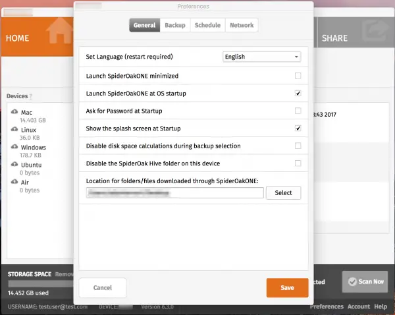395x315 pixels.
Task: Click the share arrow icon on SHARE tab
Action: point(375,31)
